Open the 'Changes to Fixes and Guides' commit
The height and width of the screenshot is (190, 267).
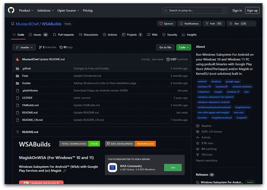click(x=91, y=68)
